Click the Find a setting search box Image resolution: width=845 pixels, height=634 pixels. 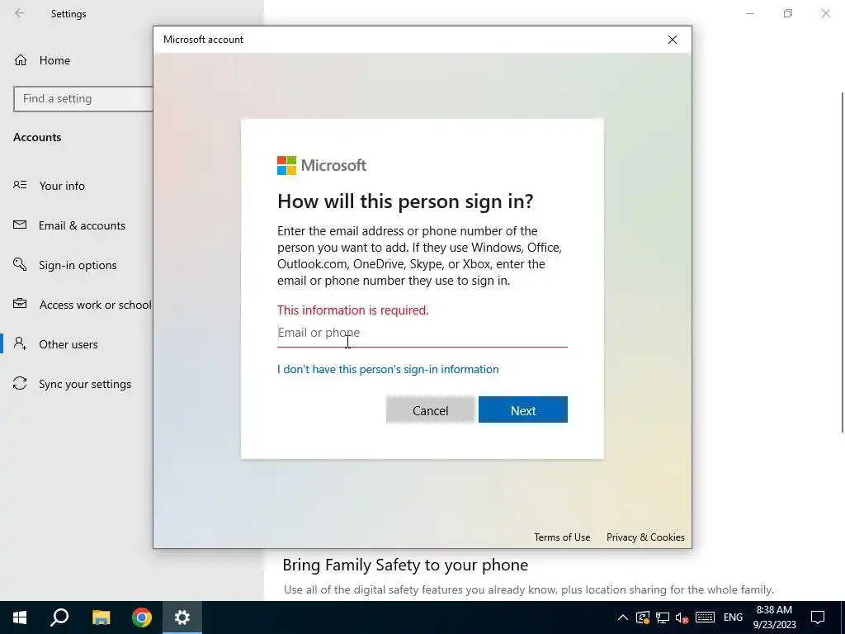83,99
